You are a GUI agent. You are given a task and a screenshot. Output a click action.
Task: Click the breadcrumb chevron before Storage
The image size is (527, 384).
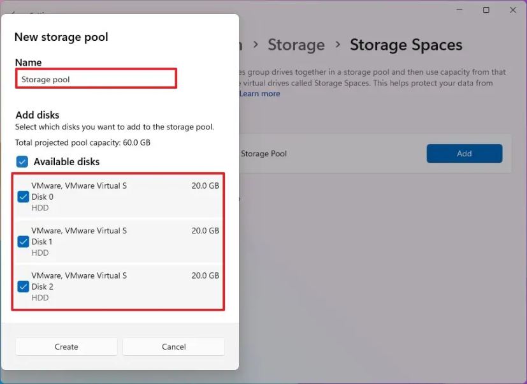pos(255,45)
